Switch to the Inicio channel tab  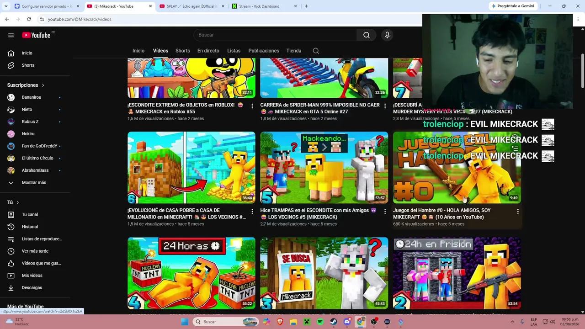pyautogui.click(x=138, y=51)
